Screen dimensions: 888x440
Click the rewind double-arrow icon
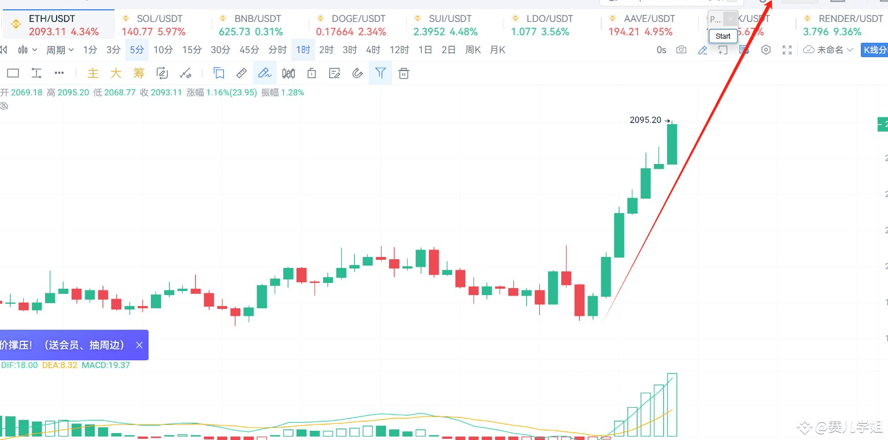3,50
